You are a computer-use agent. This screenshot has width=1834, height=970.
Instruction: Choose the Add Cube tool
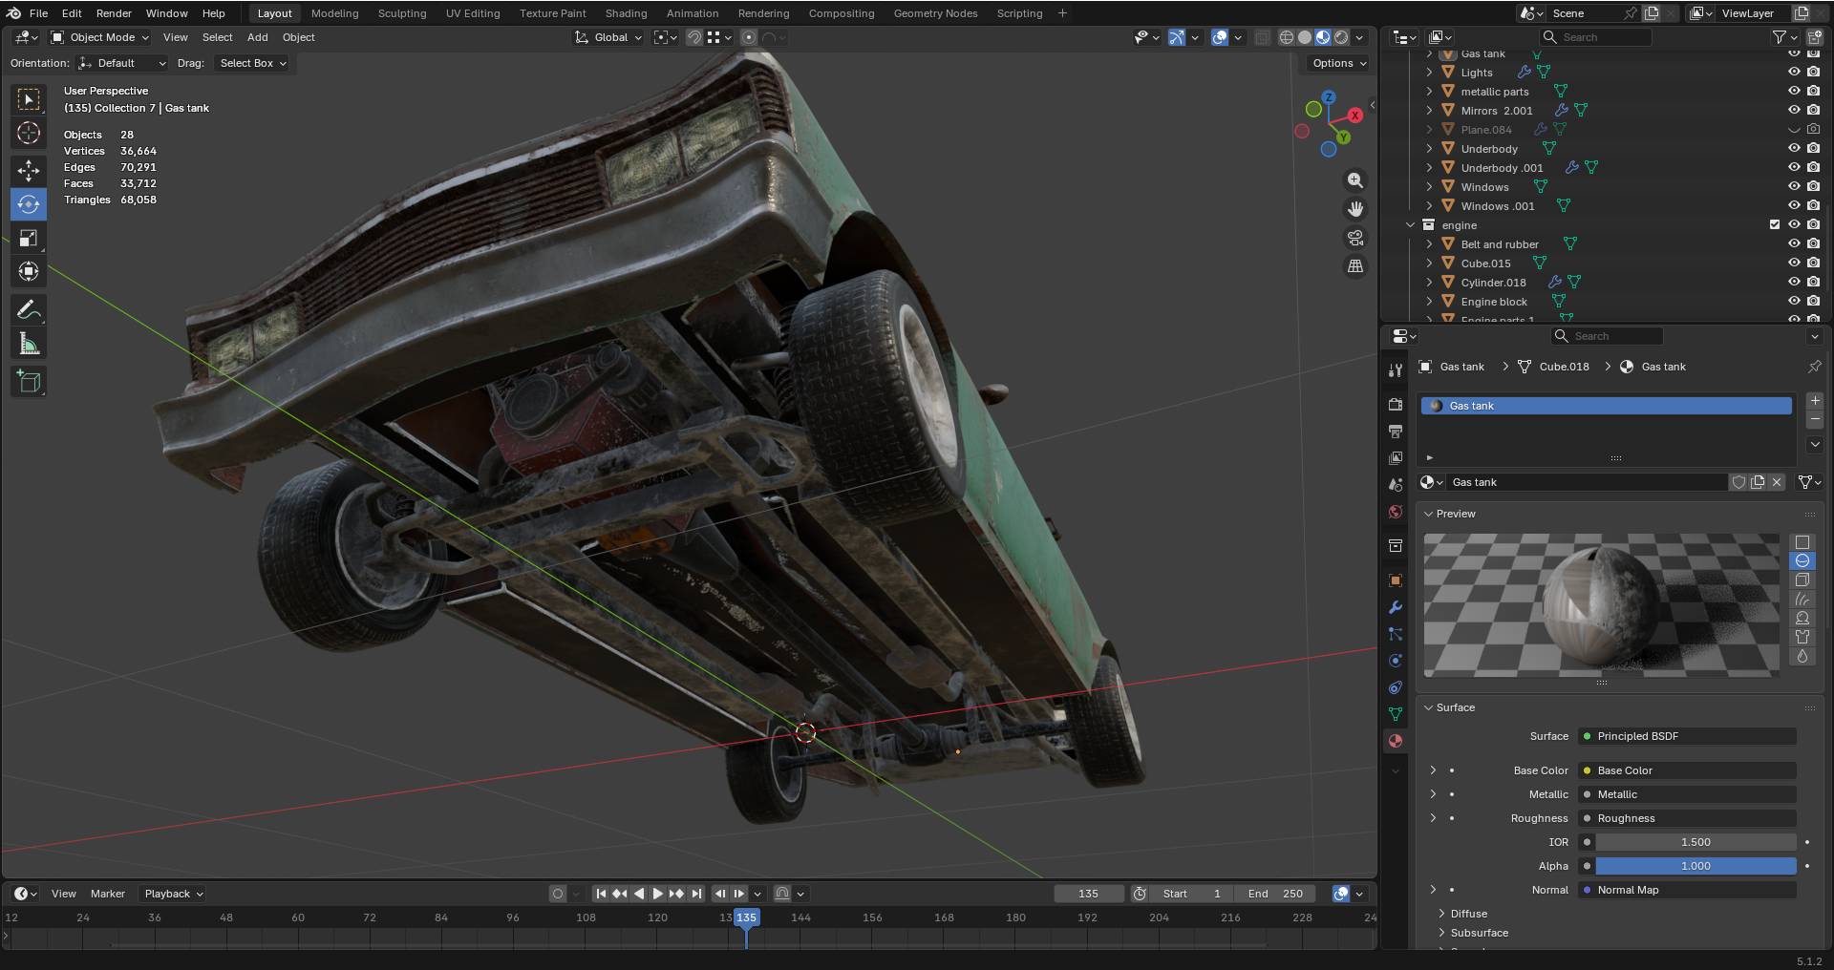(x=29, y=382)
